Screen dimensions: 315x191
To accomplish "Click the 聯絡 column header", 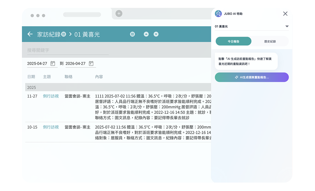I will 69,77.
